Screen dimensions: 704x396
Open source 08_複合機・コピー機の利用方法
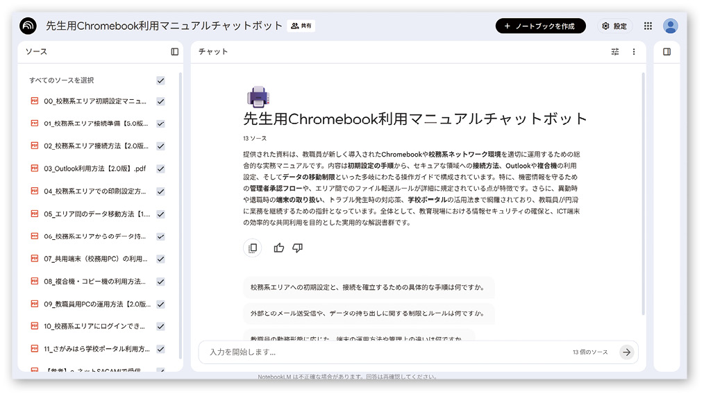coord(94,282)
